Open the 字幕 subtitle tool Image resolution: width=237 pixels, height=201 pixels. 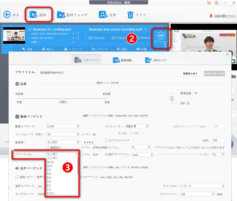point(142,49)
